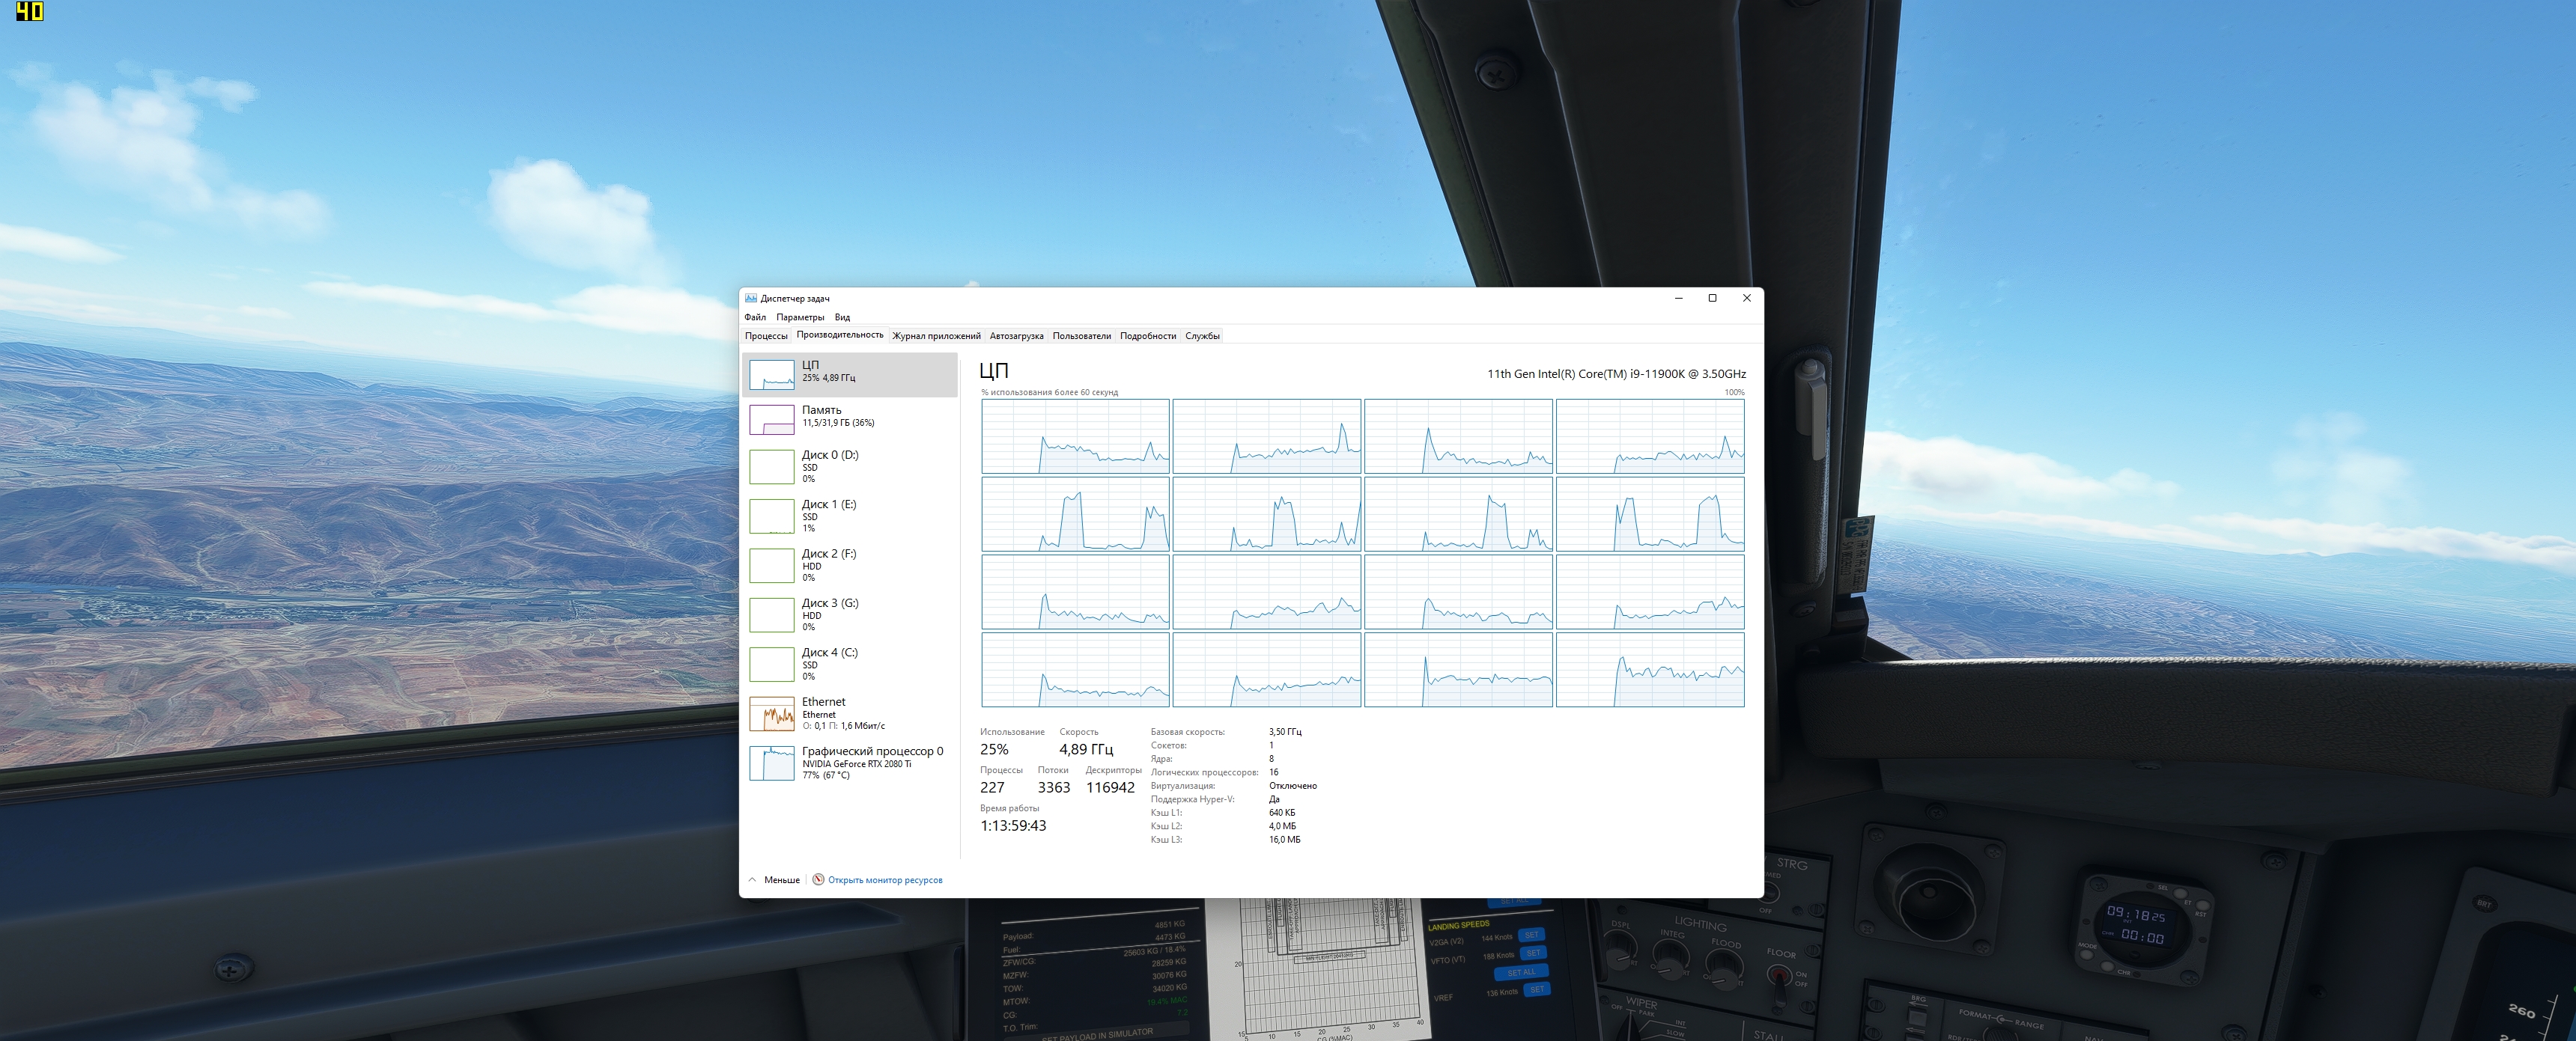Click the 116942 handles count
This screenshot has height=1041, width=2576.
pyautogui.click(x=1110, y=787)
